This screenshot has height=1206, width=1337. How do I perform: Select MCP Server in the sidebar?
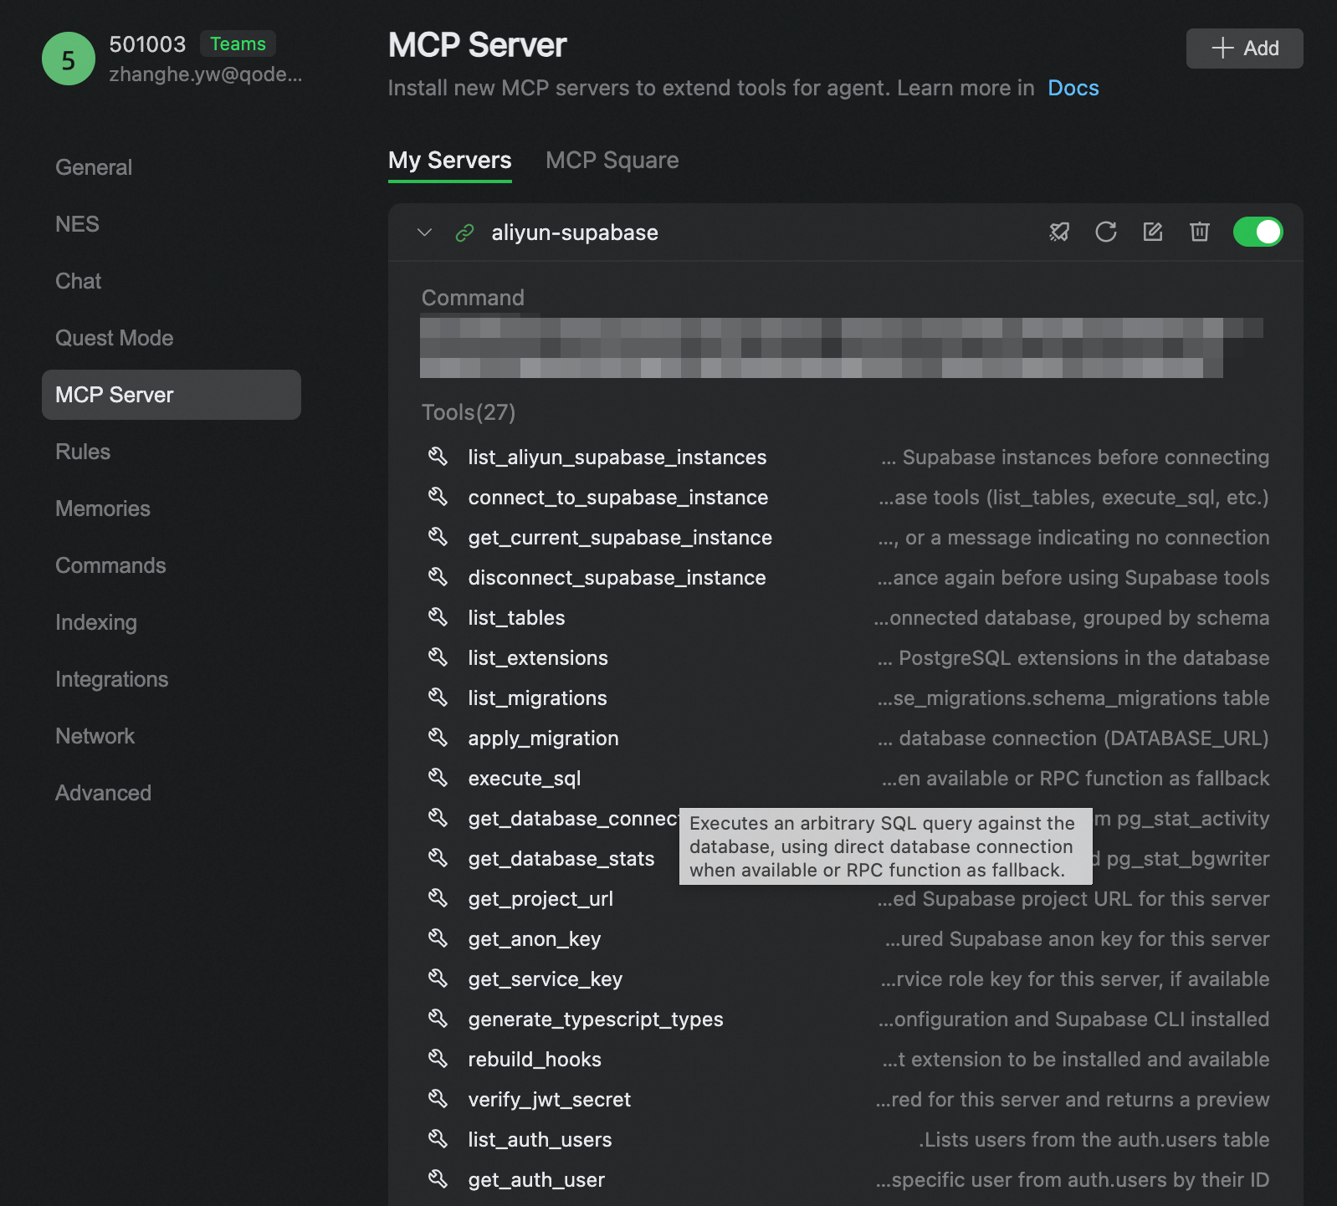172,395
